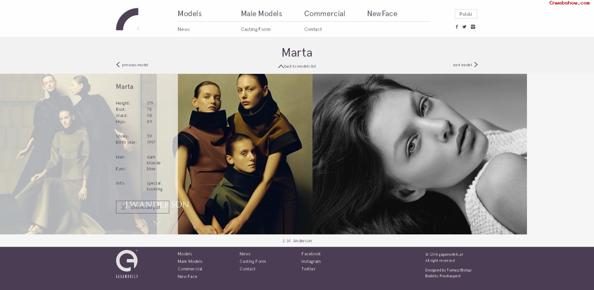Open Male Models in top navigation
Image resolution: width=594 pixels, height=290 pixels.
pyautogui.click(x=262, y=14)
